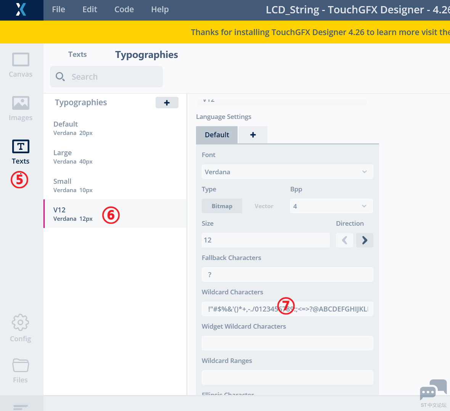The width and height of the screenshot is (450, 411).
Task: Switch to the Texts tab
Action: [77, 54]
